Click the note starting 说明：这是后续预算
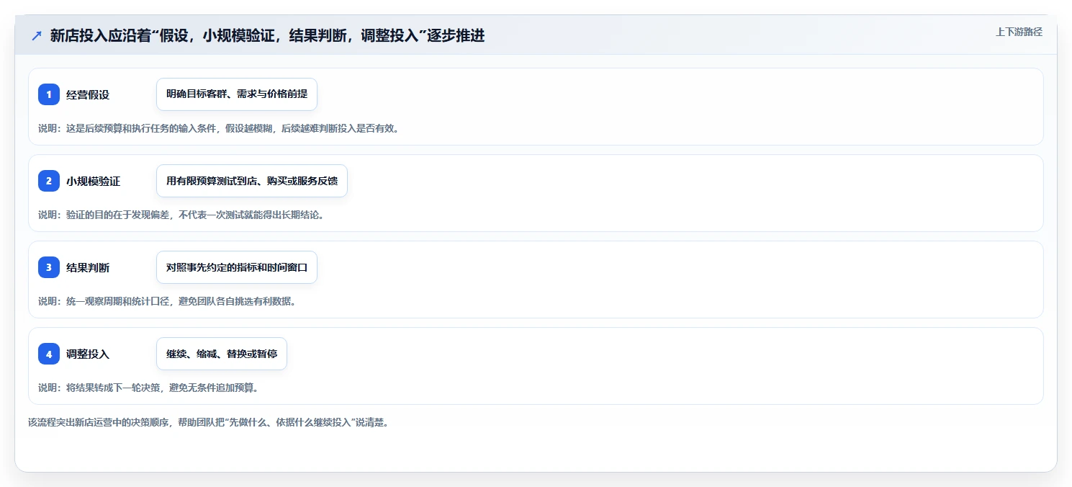Viewport: 1072px width, 487px height. click(x=218, y=129)
